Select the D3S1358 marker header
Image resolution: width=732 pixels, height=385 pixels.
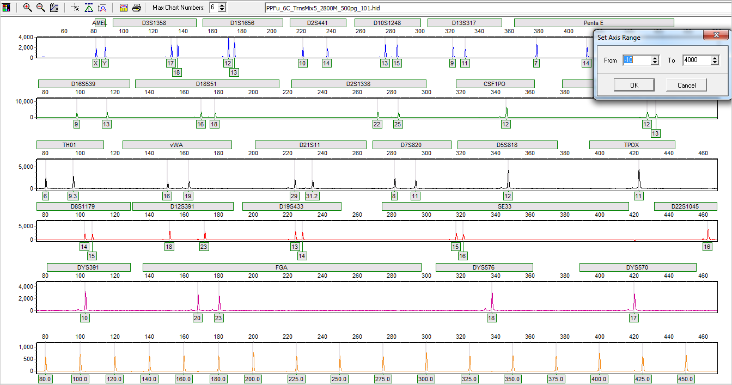(x=154, y=23)
